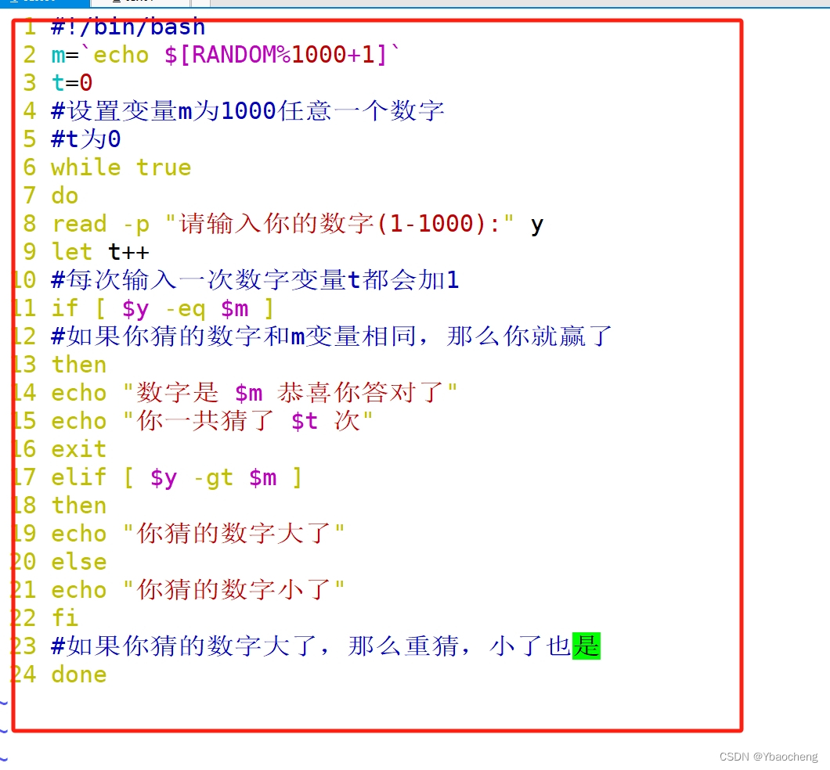
Task: Click the echo '你猜的数字小了' line
Action: pos(198,590)
